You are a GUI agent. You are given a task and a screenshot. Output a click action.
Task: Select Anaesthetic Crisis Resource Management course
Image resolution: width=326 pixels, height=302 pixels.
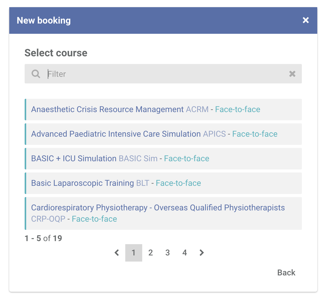click(163, 110)
